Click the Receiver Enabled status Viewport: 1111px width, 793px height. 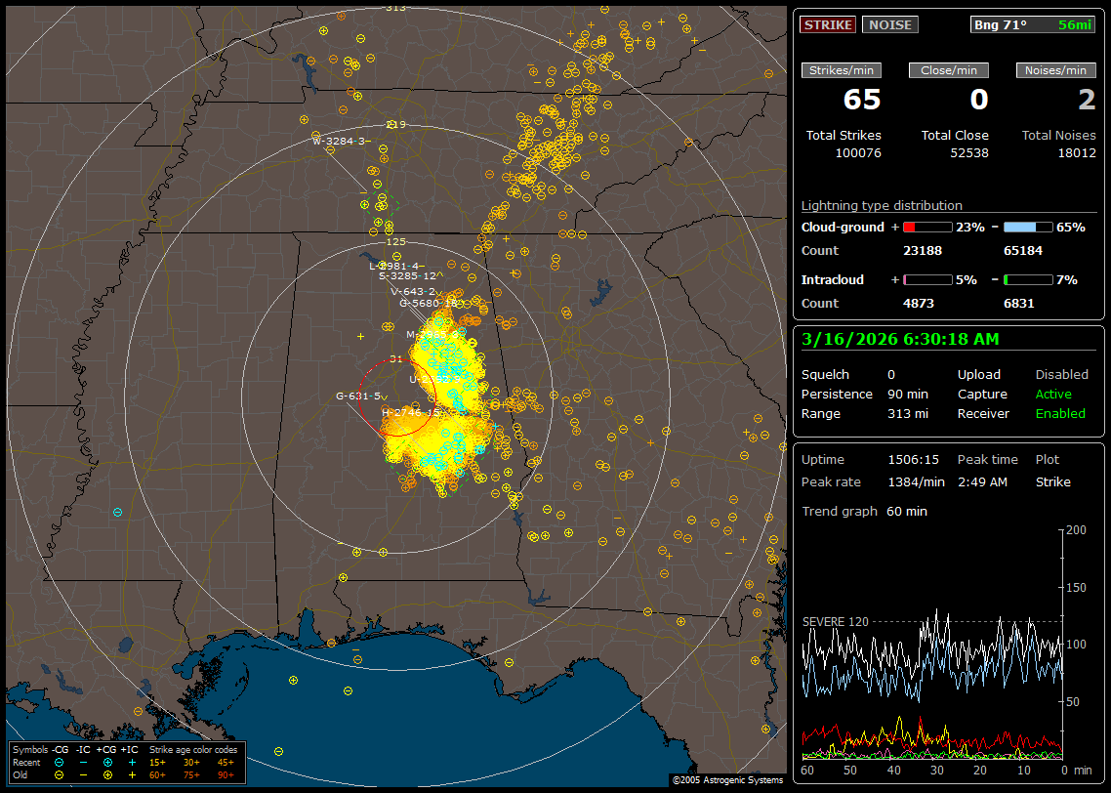[x=1059, y=414]
